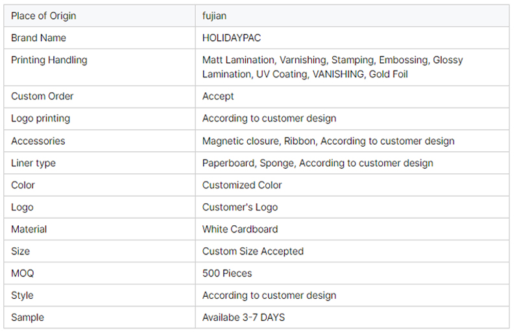Click the 'White Cardboard' material value
Screen dimensions: 519x335
click(240, 229)
